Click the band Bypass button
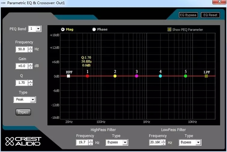Screen dimensions: 227x152 23,112
